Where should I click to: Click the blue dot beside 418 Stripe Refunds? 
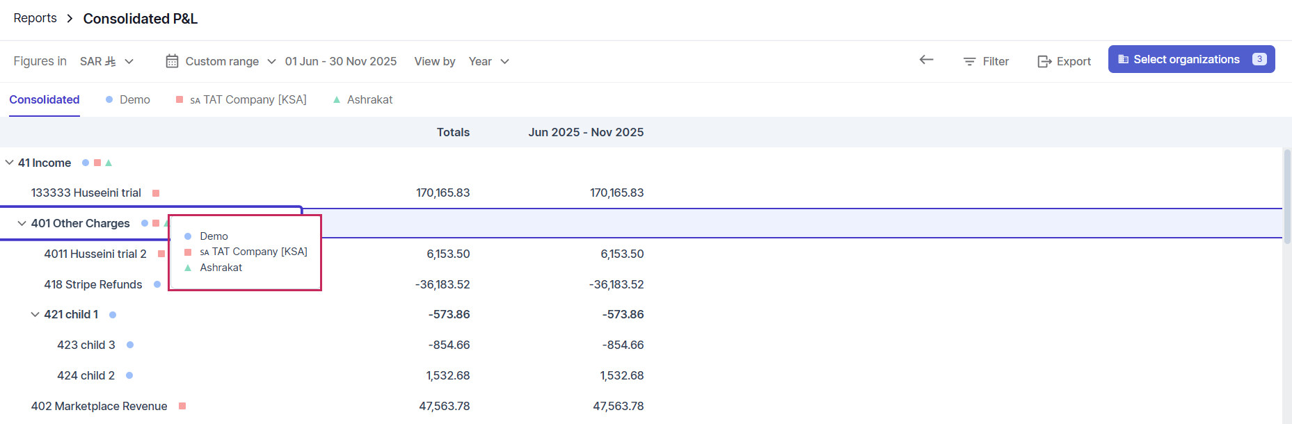[157, 284]
